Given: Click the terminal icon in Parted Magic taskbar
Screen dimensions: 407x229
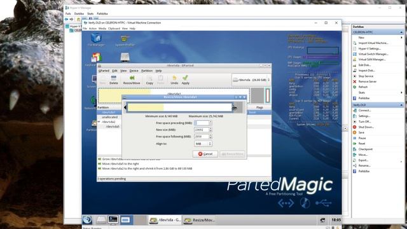Looking at the screenshot, I should tap(113, 219).
